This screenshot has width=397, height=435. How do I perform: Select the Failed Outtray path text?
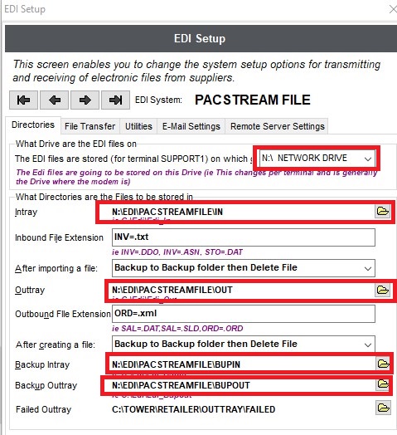click(x=193, y=409)
